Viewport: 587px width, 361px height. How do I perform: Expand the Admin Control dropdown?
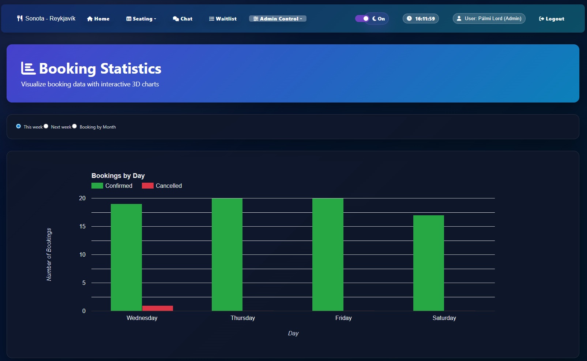(278, 19)
